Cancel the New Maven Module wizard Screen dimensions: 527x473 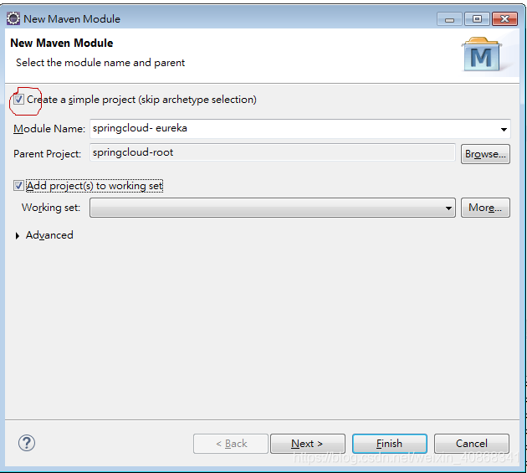(x=472, y=444)
